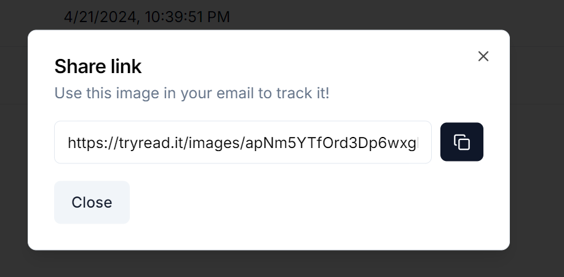Image resolution: width=564 pixels, height=277 pixels.
Task: Hit the dark copy button beside the URL
Action: 461,142
